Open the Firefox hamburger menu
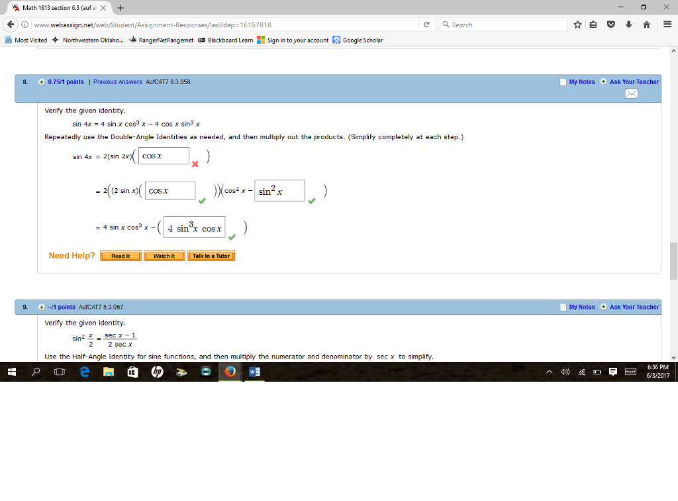The height and width of the screenshot is (501, 678). pos(667,25)
